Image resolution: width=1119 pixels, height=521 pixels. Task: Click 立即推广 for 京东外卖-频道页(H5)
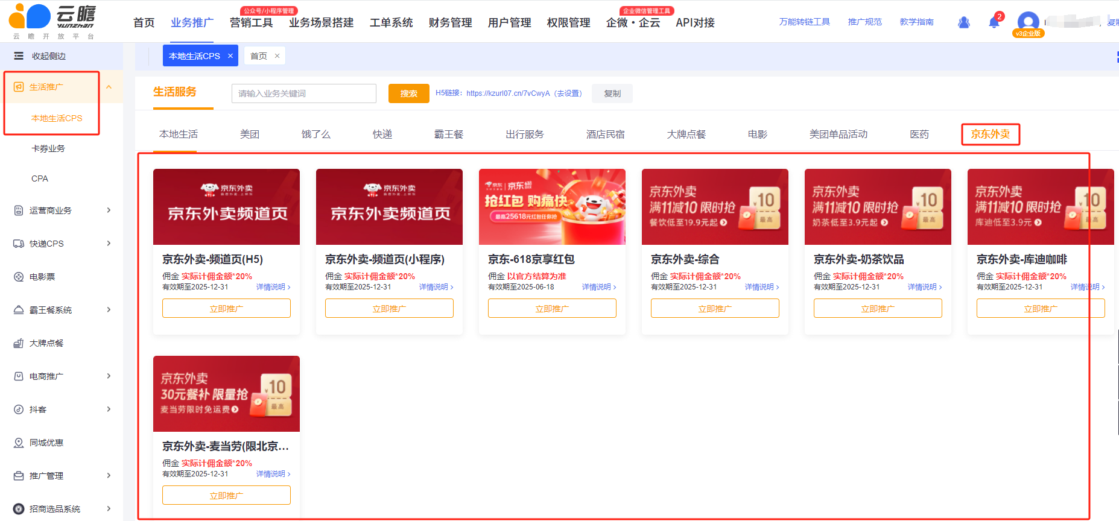click(226, 308)
